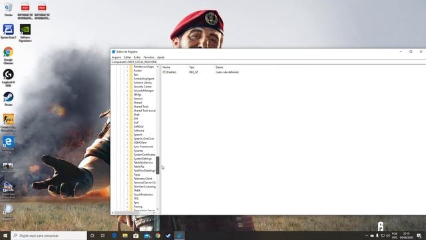The height and width of the screenshot is (240, 426).
Task: Open the notification center icon
Action: coord(419,235)
